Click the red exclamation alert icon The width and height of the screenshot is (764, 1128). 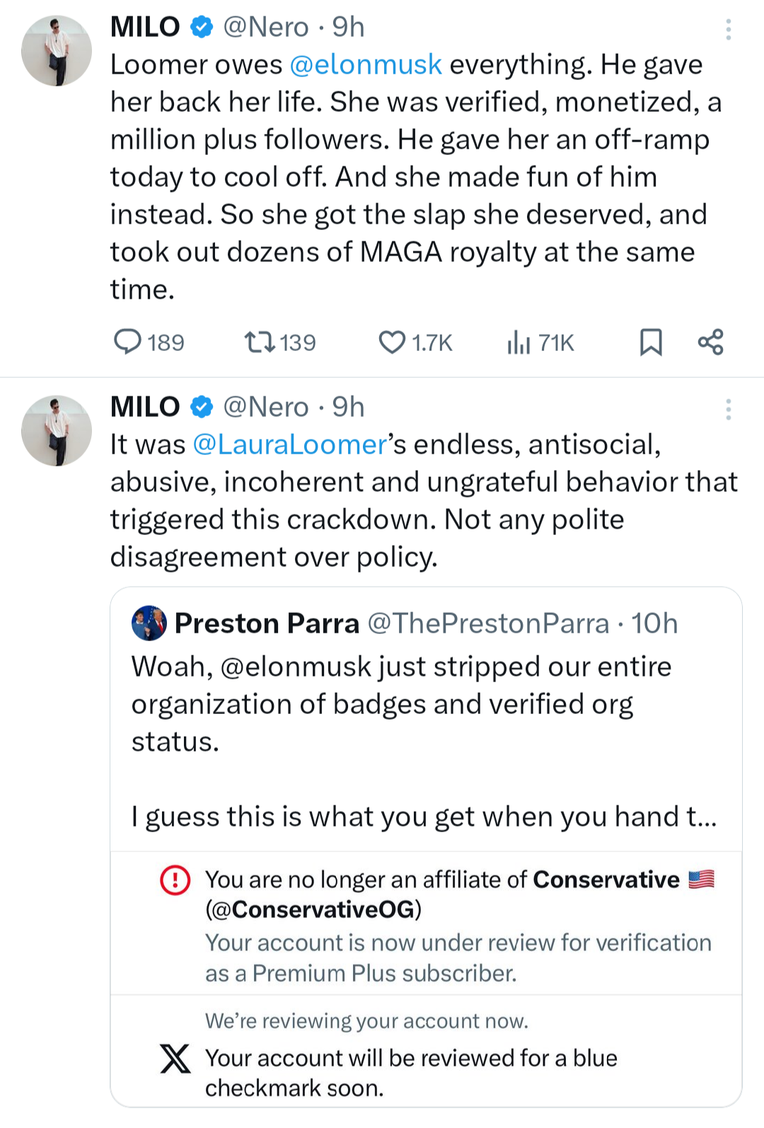(x=175, y=880)
